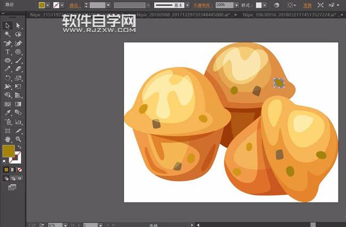This screenshot has width=346, height=227.
Task: Select the Scale tool
Action: coord(18,78)
